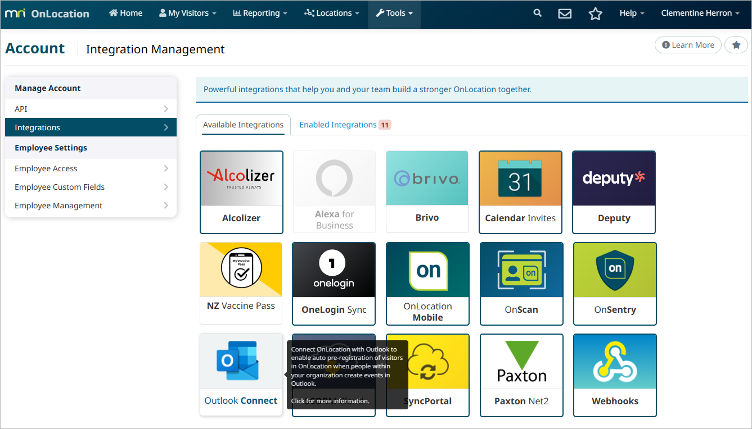Select Integrations in the sidebar
This screenshot has width=752, height=429.
pyautogui.click(x=91, y=127)
